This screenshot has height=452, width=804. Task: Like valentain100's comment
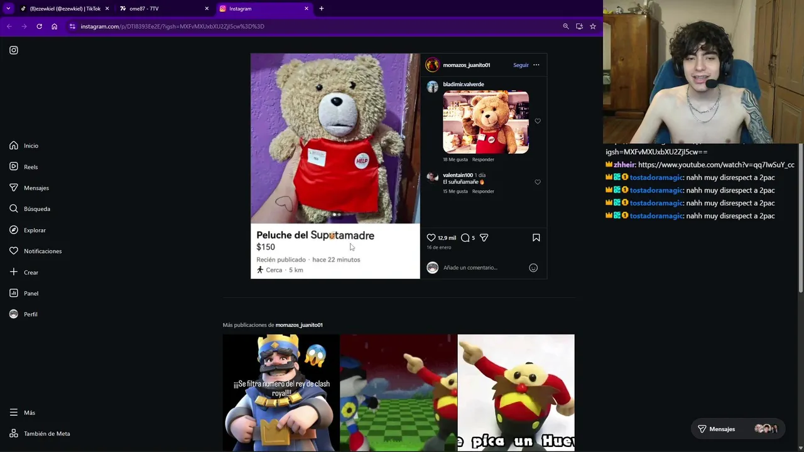[538, 182]
